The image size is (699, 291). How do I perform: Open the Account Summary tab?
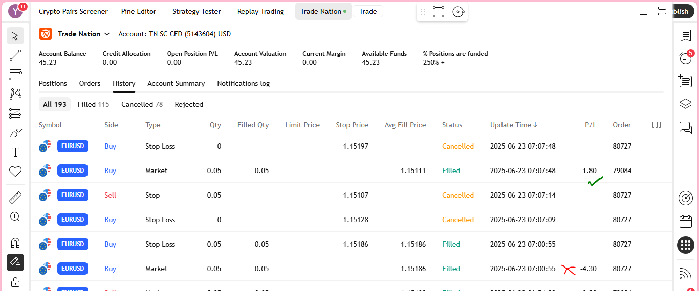[x=176, y=83]
